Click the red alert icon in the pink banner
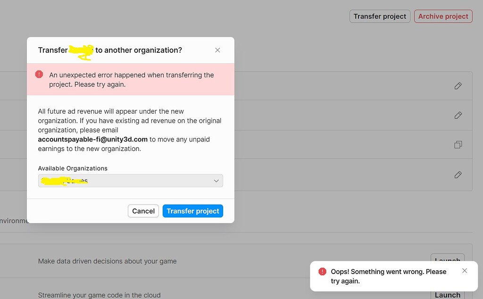Screen dimensions: 483x299 point(39,74)
